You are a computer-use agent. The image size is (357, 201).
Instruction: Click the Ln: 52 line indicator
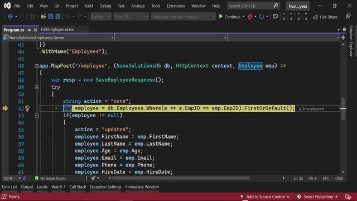coord(298,178)
